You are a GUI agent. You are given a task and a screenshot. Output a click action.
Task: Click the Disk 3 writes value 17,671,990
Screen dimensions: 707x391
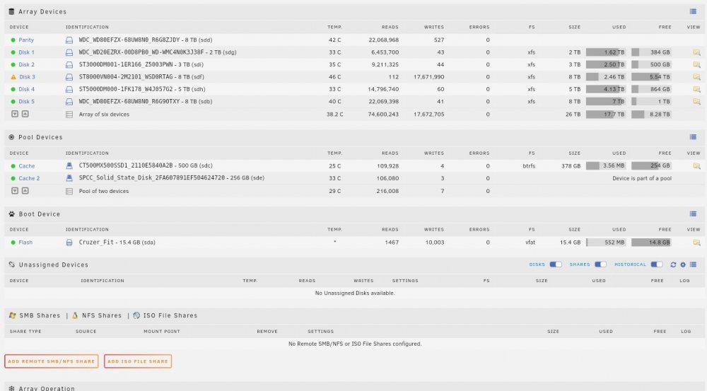coord(429,77)
